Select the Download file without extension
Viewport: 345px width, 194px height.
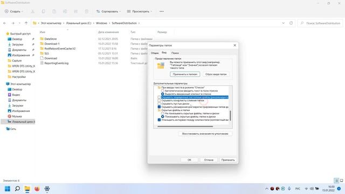pyautogui.click(x=51, y=58)
